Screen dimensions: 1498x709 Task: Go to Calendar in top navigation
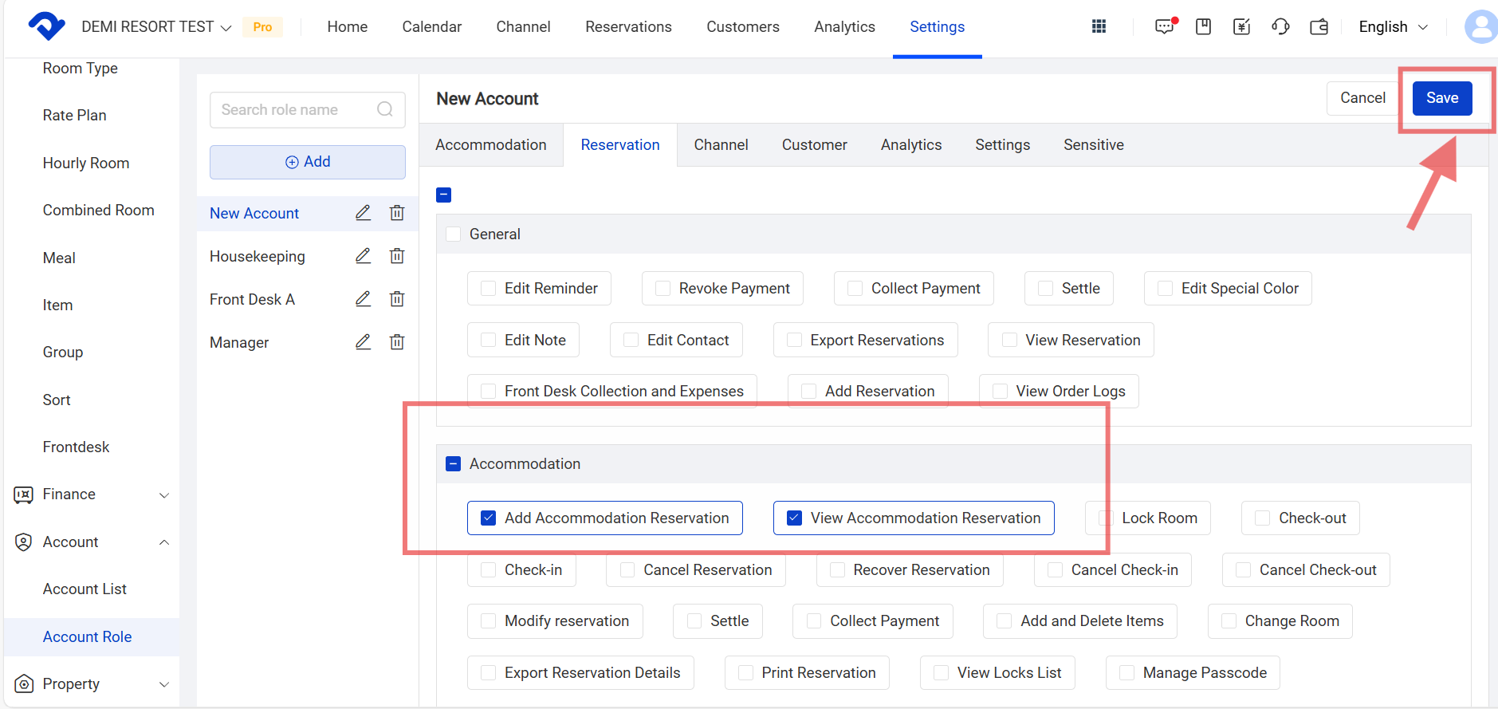(431, 26)
